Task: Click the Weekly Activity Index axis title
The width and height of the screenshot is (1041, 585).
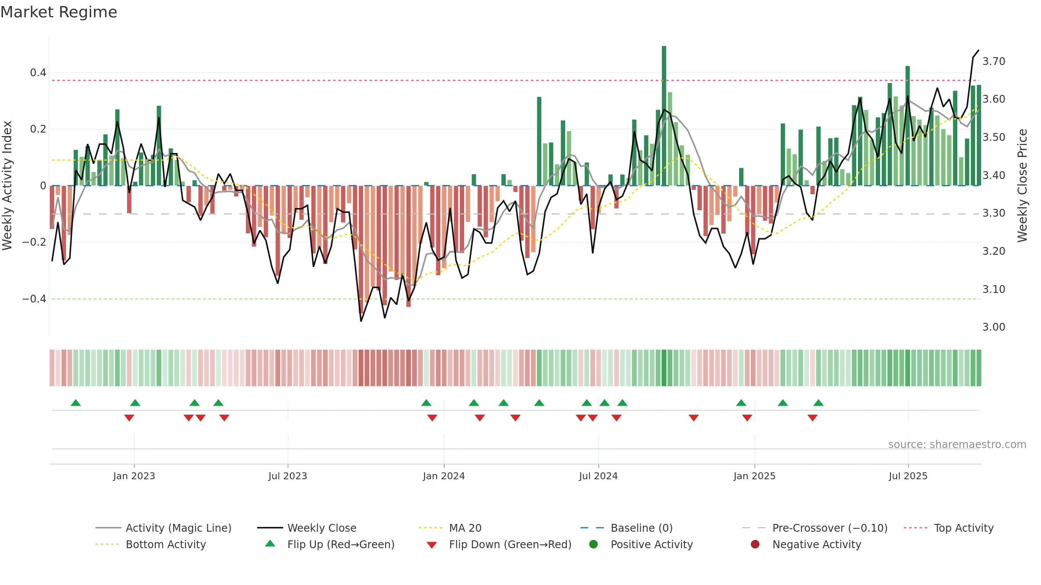Action: (7, 185)
